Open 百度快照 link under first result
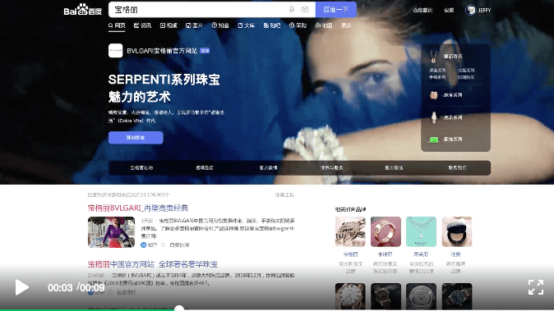Image resolution: width=554 pixels, height=311 pixels. click(x=179, y=245)
